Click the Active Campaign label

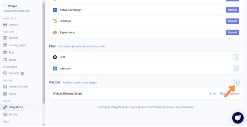(x=70, y=10)
